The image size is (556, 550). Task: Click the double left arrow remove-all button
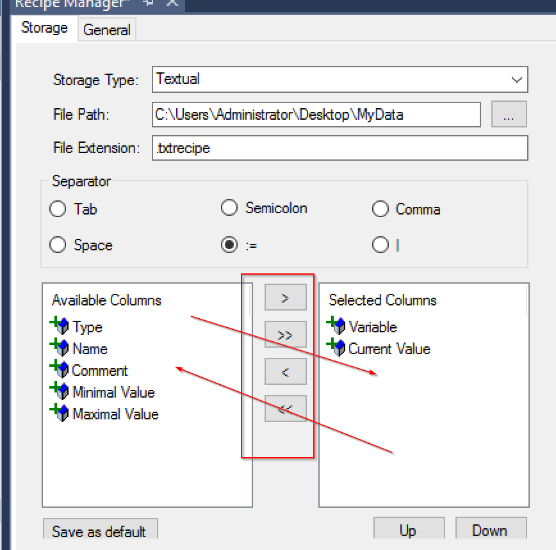(286, 409)
